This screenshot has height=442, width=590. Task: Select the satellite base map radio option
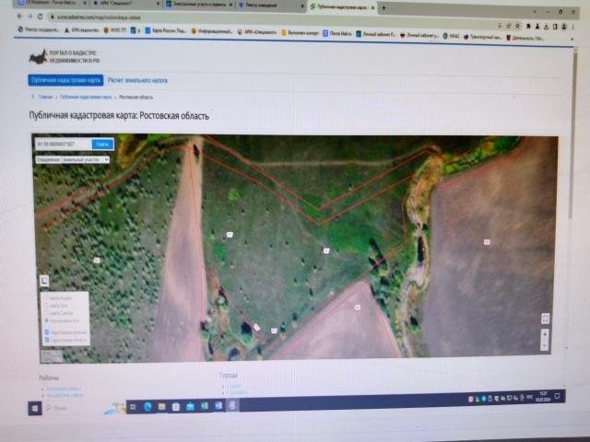[47, 320]
